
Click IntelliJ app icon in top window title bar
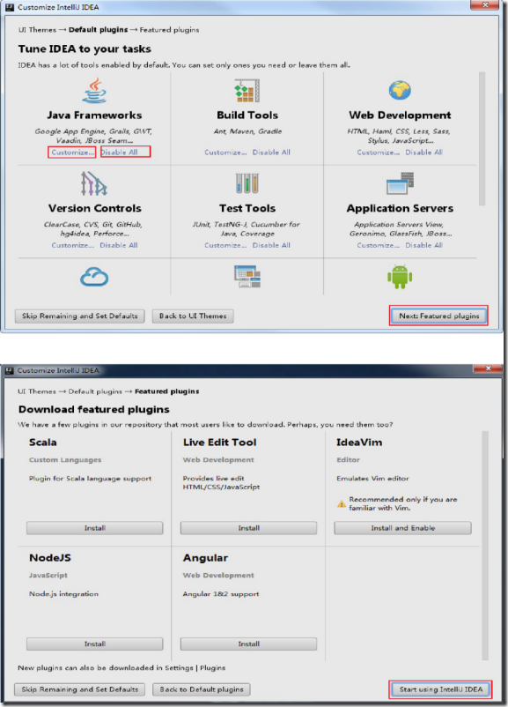tap(10, 7)
